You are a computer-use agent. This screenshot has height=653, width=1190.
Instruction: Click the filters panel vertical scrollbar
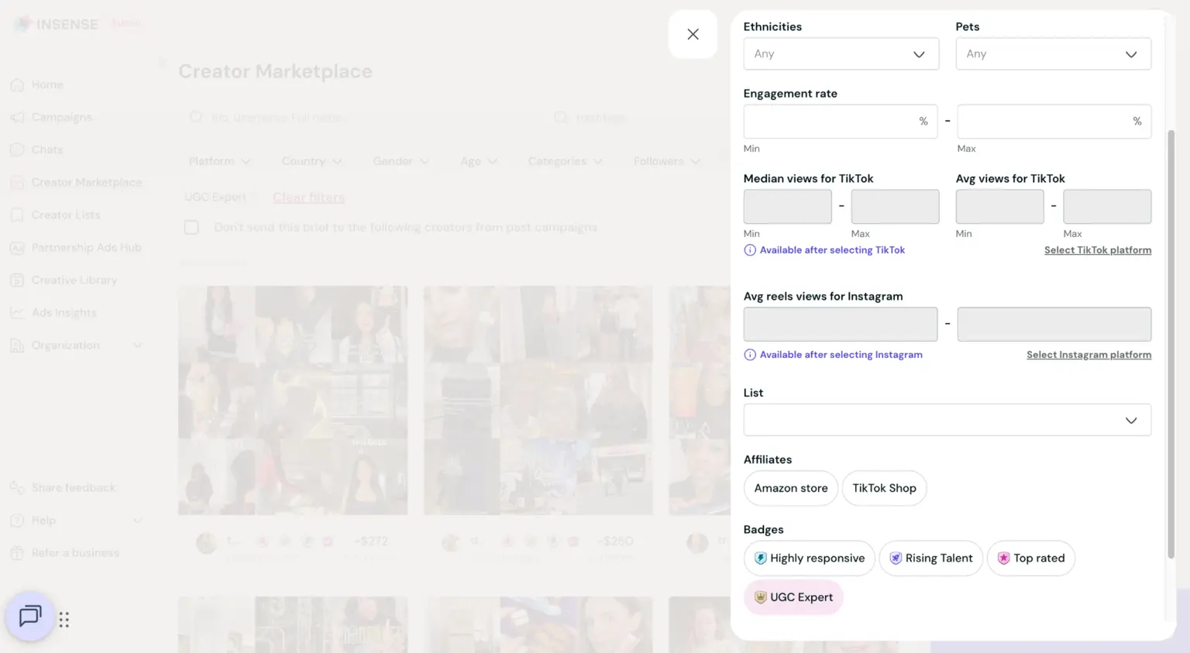click(1171, 344)
